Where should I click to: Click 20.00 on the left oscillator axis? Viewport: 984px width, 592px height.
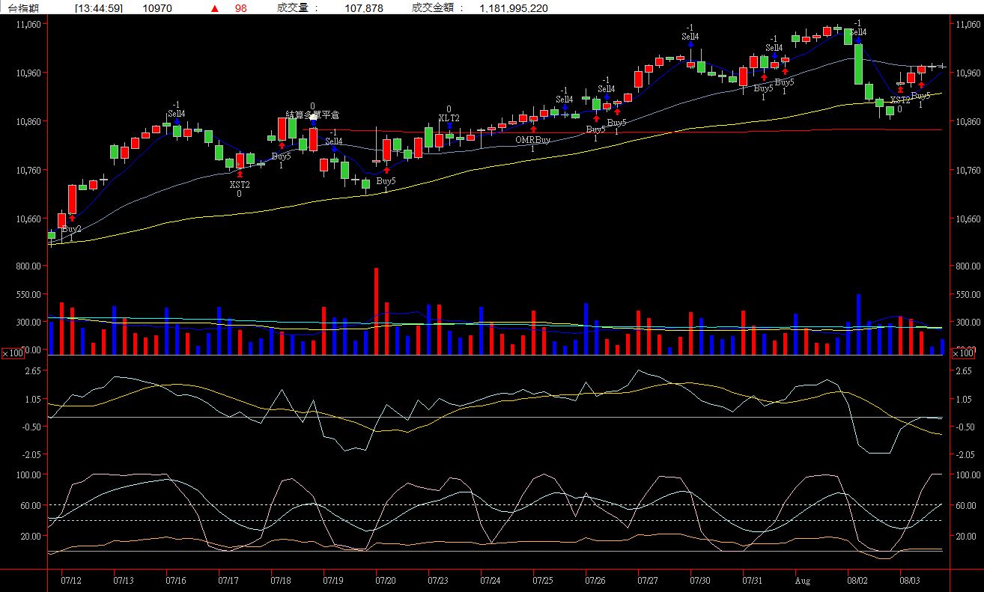pos(30,537)
